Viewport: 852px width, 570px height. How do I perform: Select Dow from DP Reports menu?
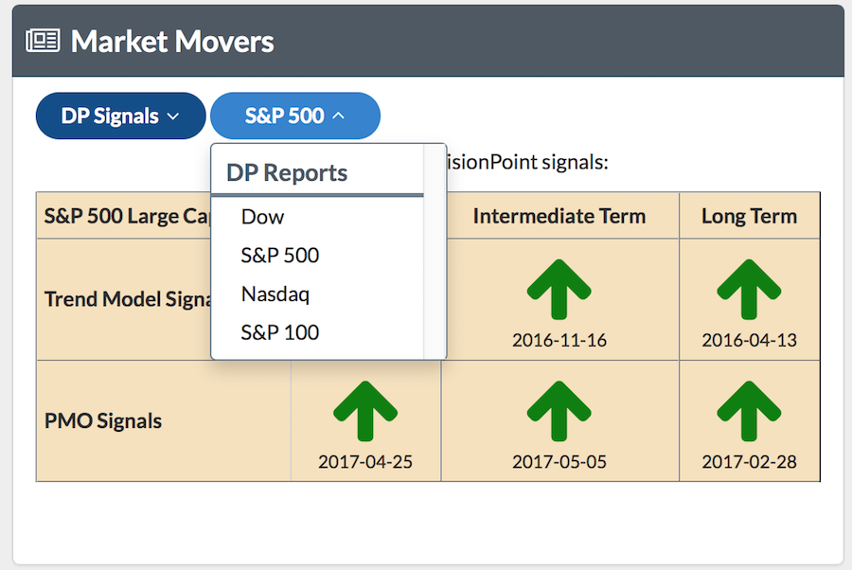262,217
